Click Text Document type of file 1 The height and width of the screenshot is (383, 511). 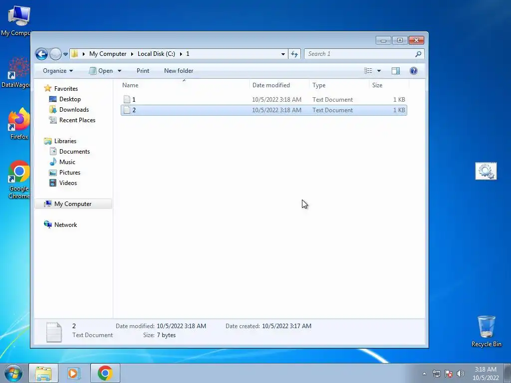coord(332,99)
